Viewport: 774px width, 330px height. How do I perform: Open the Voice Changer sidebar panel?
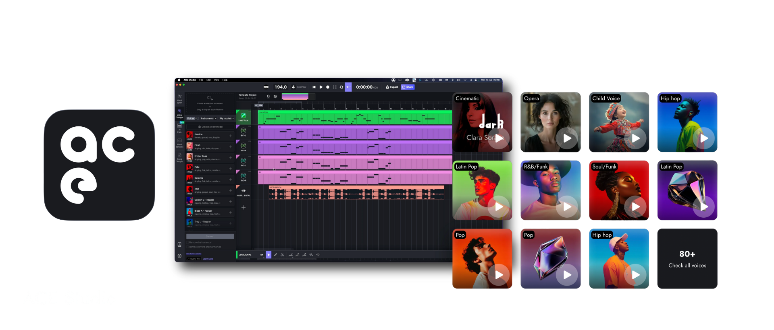pyautogui.click(x=179, y=113)
